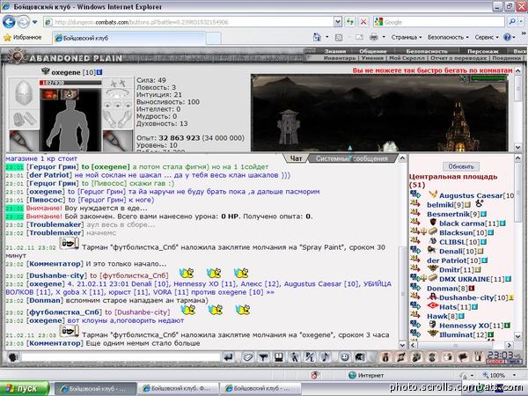
Task: Click the player list scroll-right arrow
Action: point(510,345)
